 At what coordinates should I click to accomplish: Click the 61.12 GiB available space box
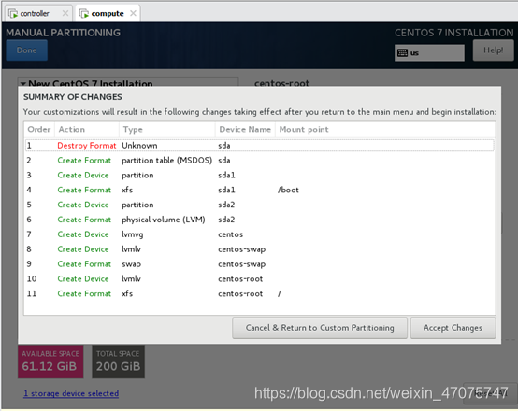pyautogui.click(x=50, y=361)
